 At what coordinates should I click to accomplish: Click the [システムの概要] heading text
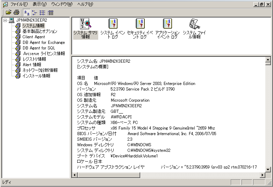tap(93, 67)
